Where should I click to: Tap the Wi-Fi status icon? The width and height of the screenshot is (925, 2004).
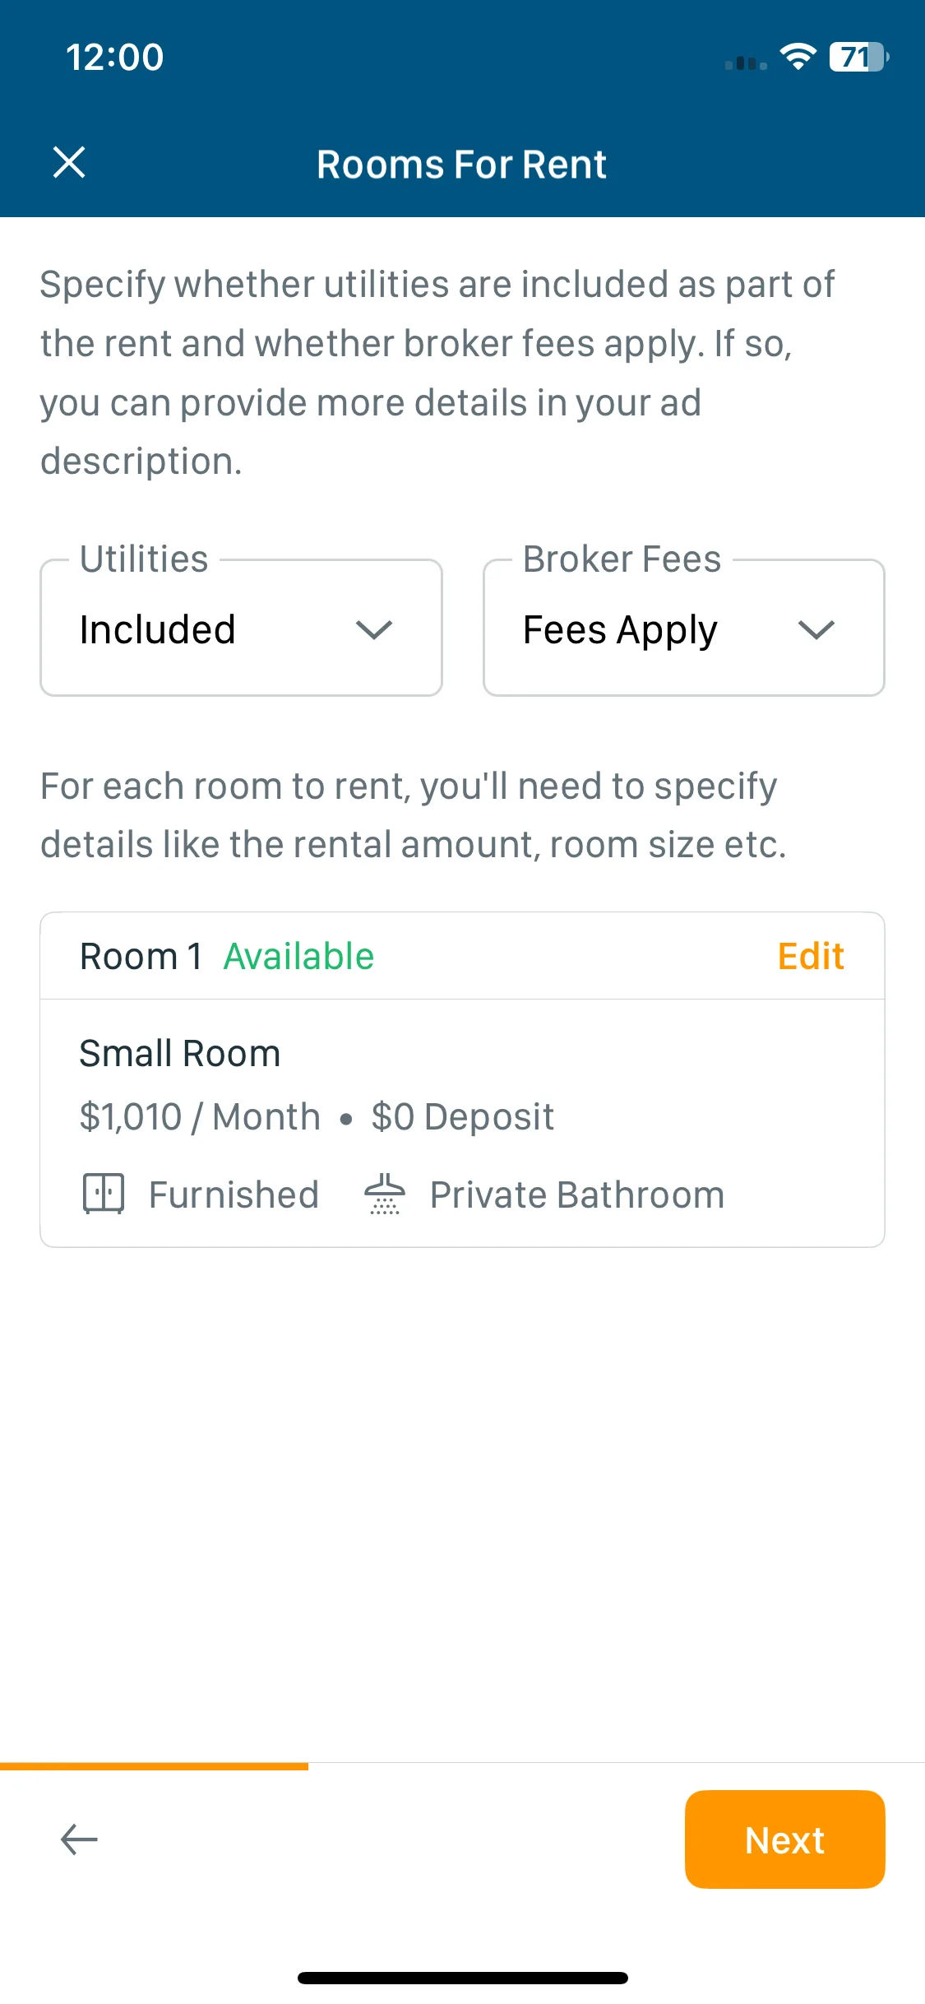798,57
